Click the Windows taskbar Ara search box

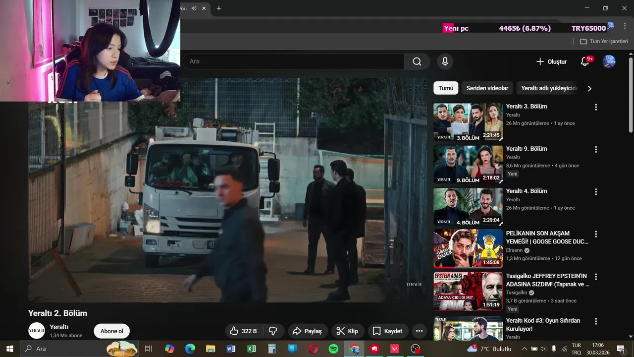(x=79, y=349)
